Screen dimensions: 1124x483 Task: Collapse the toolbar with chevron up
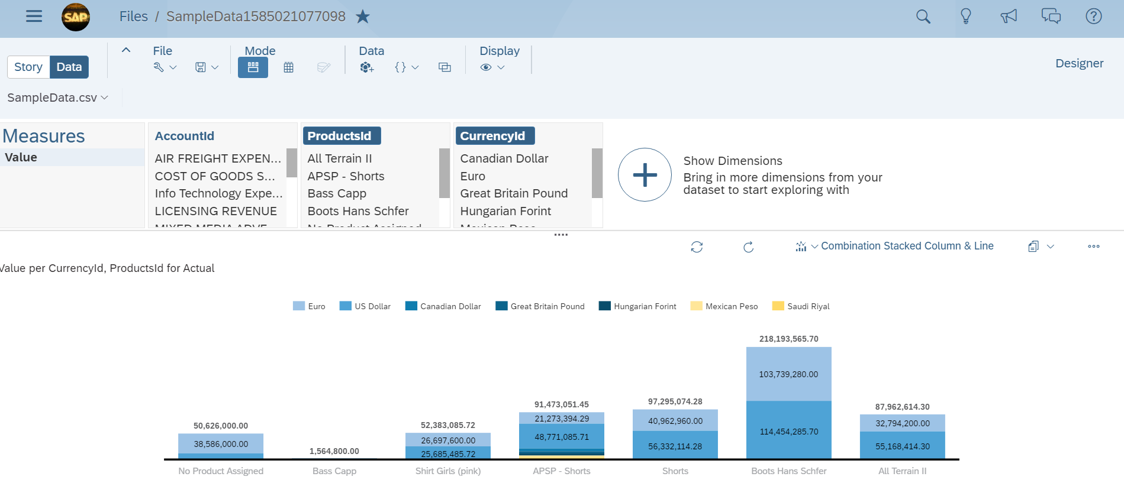point(126,50)
